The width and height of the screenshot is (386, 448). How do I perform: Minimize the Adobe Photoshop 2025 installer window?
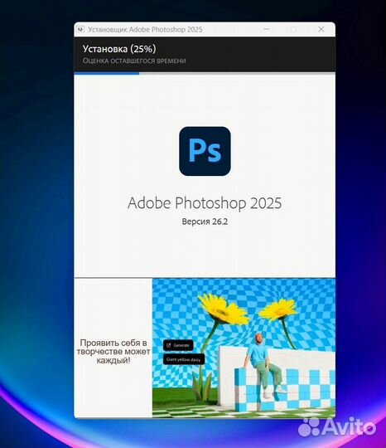(x=267, y=29)
